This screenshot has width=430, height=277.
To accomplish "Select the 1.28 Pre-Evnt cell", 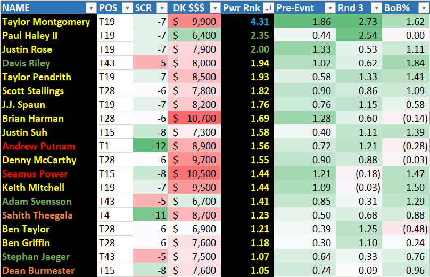I will point(305,119).
